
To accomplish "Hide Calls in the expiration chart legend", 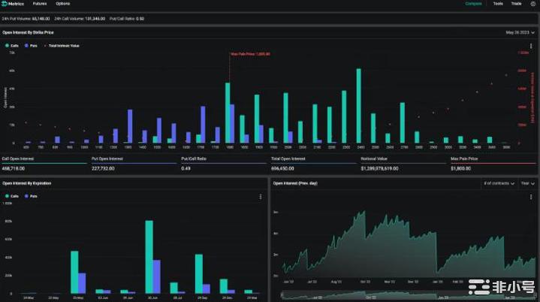I will (x=11, y=197).
